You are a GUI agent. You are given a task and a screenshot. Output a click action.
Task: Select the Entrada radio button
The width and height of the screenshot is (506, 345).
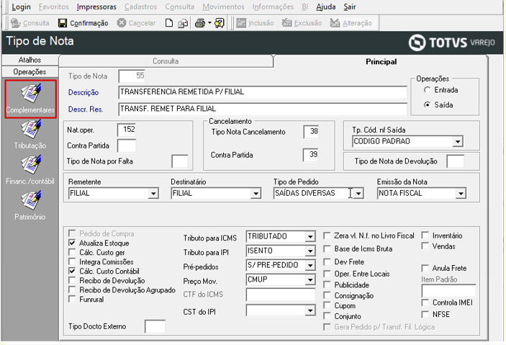click(x=428, y=90)
